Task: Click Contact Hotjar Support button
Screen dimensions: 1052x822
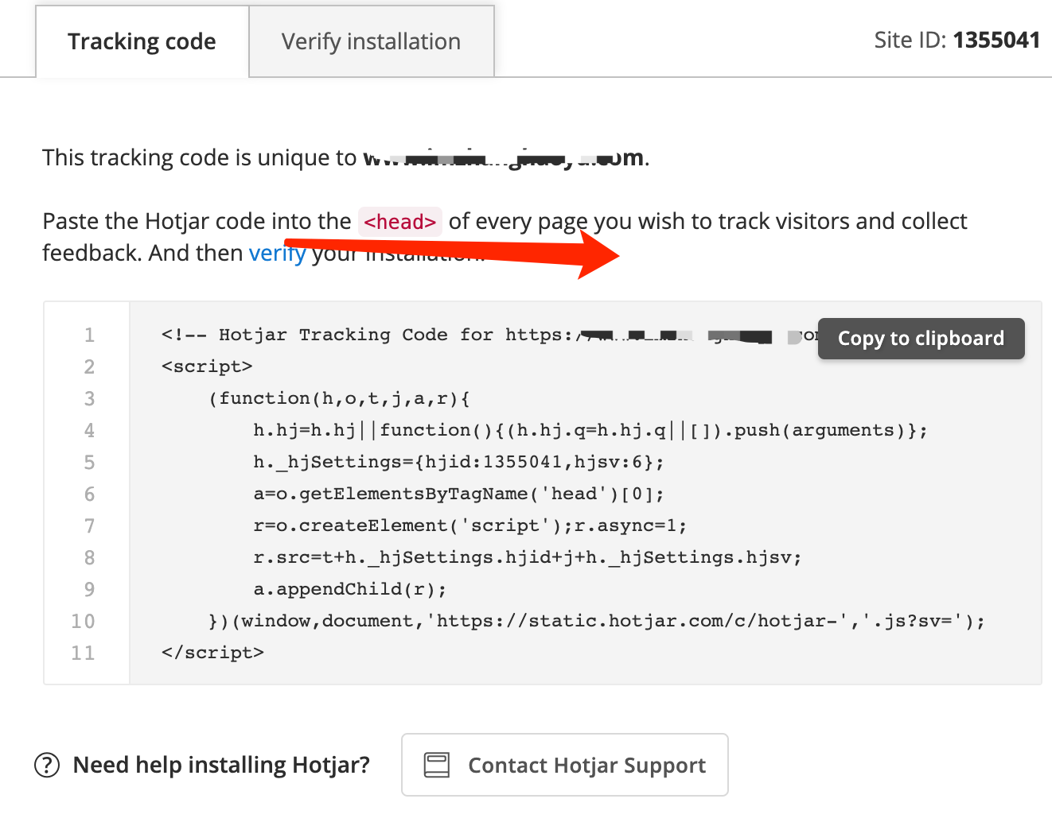Action: [x=565, y=765]
